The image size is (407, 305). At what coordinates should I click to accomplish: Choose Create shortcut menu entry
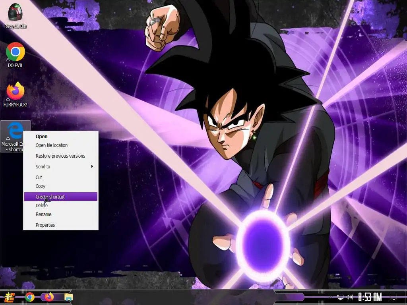click(61, 197)
